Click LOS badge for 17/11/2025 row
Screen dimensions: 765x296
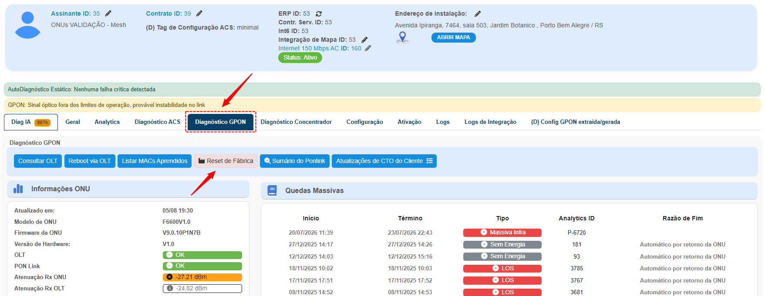[502, 280]
